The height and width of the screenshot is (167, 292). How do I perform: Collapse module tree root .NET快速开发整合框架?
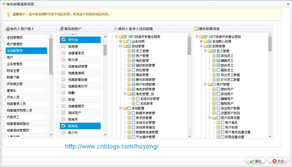tap(116, 37)
